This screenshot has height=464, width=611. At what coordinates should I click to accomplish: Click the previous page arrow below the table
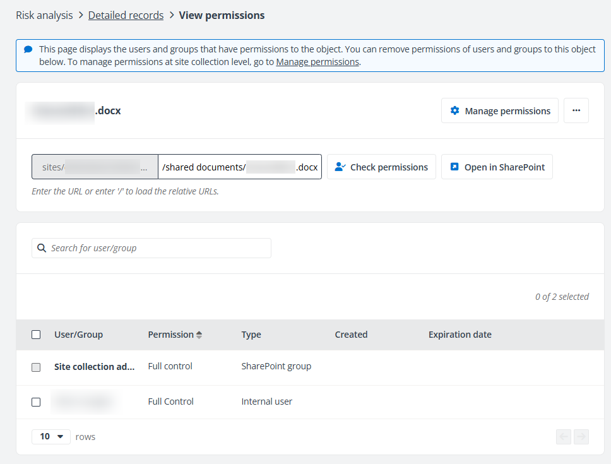tap(563, 436)
